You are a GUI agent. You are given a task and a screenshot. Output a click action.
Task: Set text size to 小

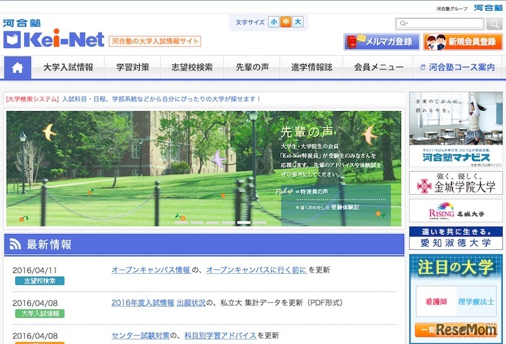[x=274, y=22]
